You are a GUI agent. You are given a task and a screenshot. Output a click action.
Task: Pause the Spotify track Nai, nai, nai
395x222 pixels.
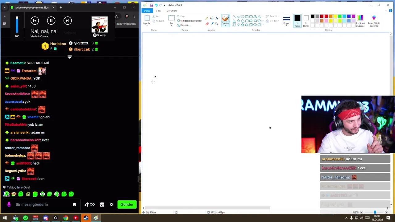[51, 21]
